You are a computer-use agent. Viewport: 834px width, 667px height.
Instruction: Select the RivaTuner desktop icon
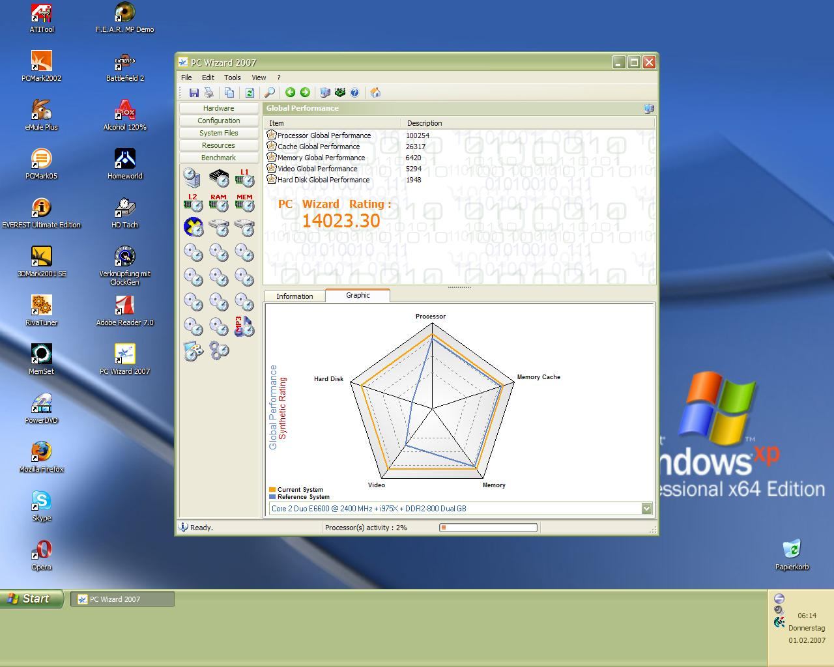click(42, 311)
